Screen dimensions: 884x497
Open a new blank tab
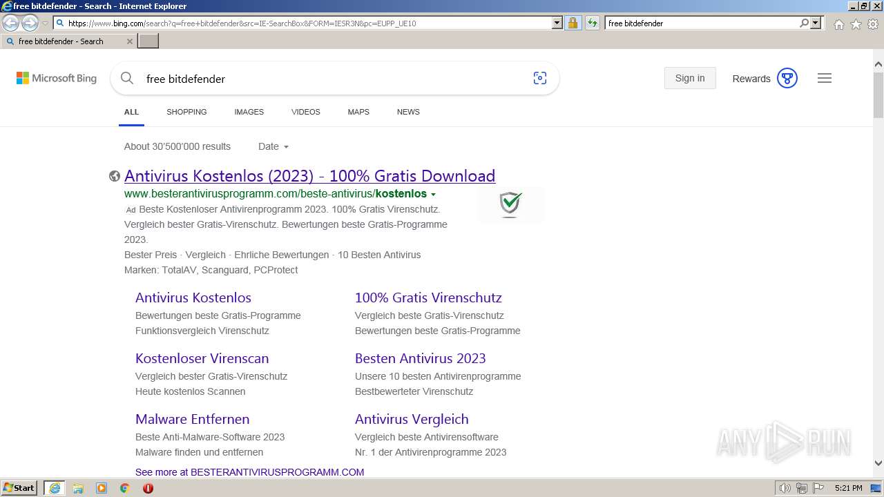148,41
